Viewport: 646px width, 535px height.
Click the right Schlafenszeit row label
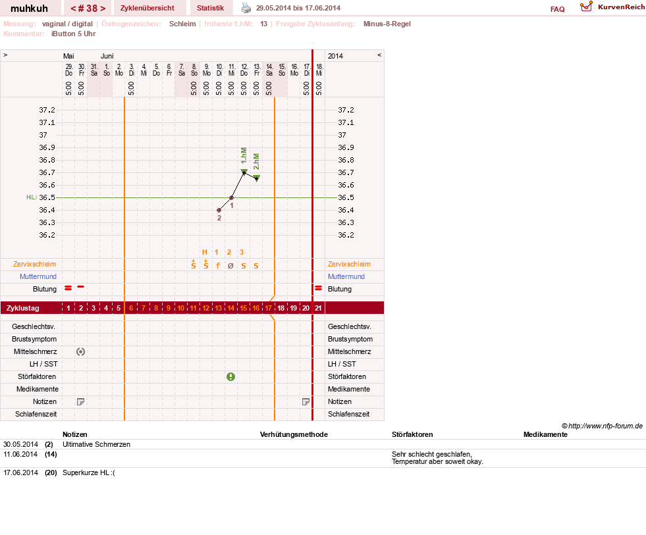[348, 414]
